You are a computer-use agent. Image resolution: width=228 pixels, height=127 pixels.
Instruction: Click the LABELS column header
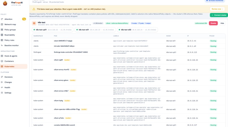pos(116,36)
